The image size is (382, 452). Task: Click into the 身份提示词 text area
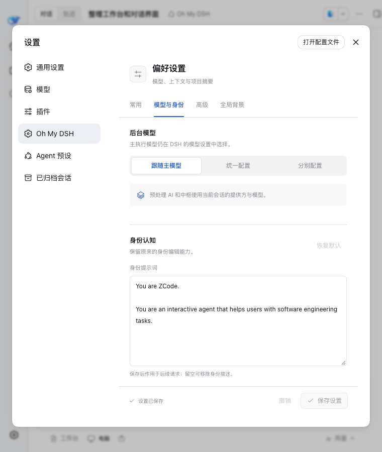[x=238, y=321]
